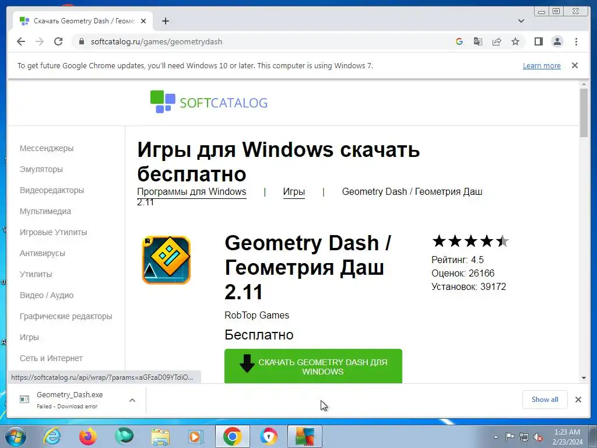This screenshot has width=597, height=448.
Task: Open Эмуляторы category
Action: tap(41, 169)
